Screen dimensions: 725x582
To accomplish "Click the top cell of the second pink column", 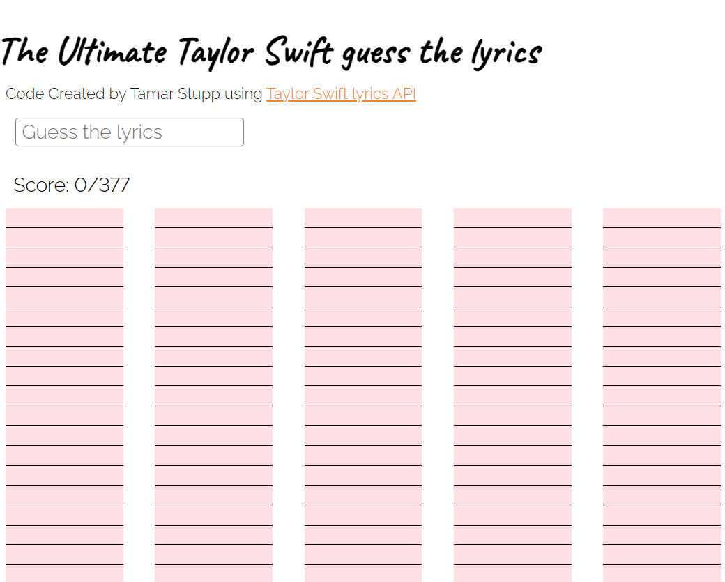I will 213,216.
